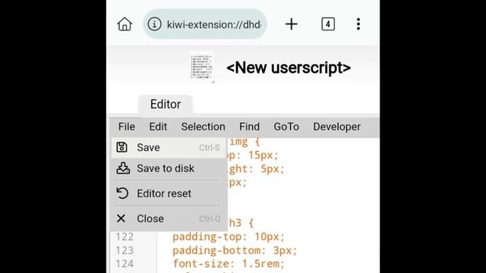The height and width of the screenshot is (273, 486).
Task: Open the Find menu
Action: (249, 127)
